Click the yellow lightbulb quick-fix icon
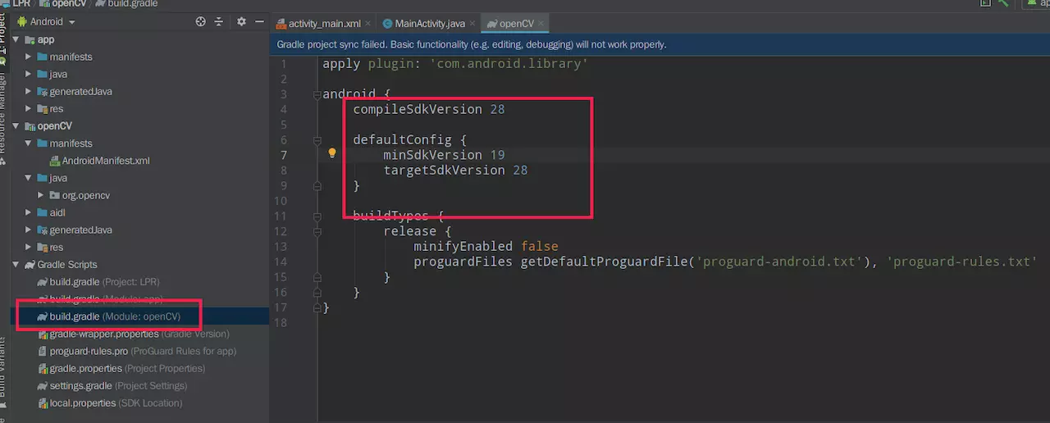 click(332, 153)
